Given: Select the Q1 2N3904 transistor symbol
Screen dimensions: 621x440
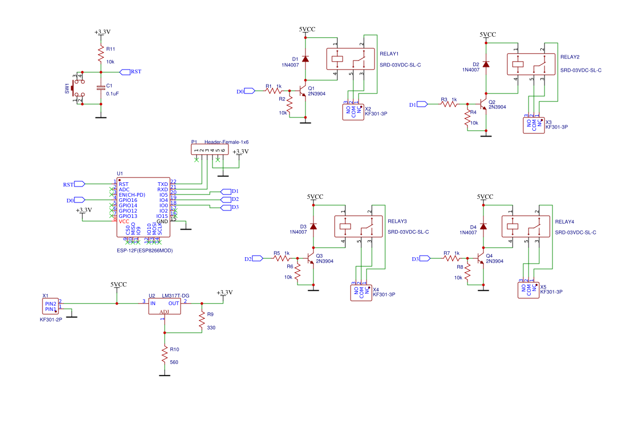Looking at the screenshot, I should (x=303, y=91).
